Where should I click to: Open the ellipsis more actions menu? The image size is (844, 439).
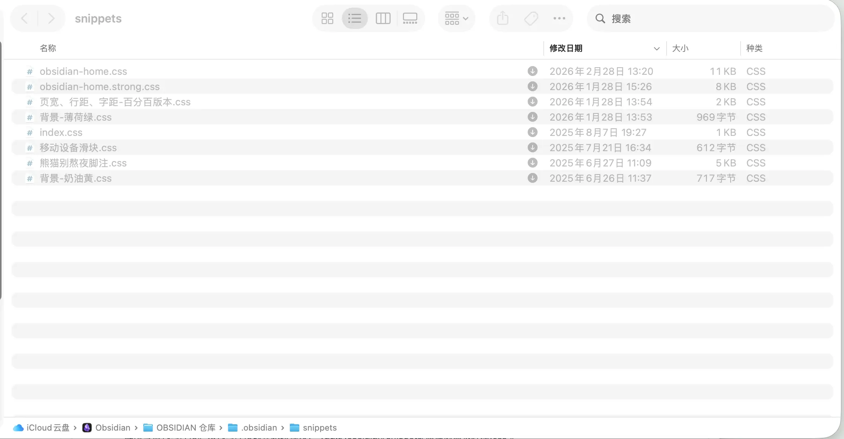pyautogui.click(x=559, y=18)
